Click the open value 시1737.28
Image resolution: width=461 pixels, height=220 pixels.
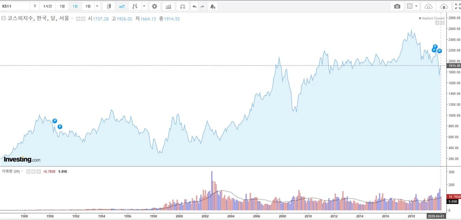click(x=98, y=19)
